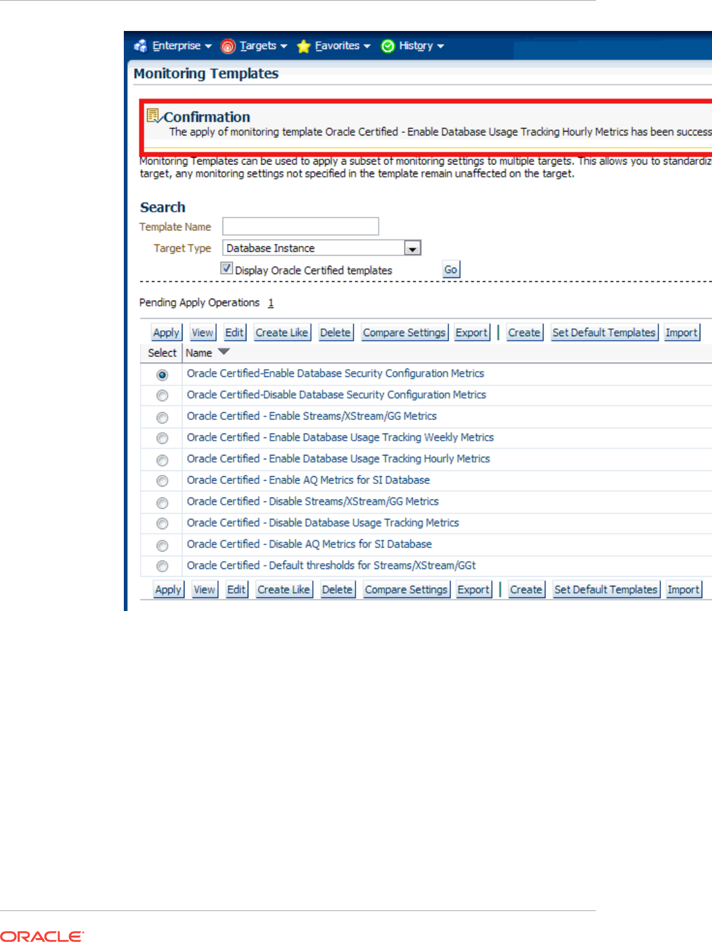This screenshot has height=942, width=712.
Task: Click bottom Apply button
Action: (x=168, y=589)
